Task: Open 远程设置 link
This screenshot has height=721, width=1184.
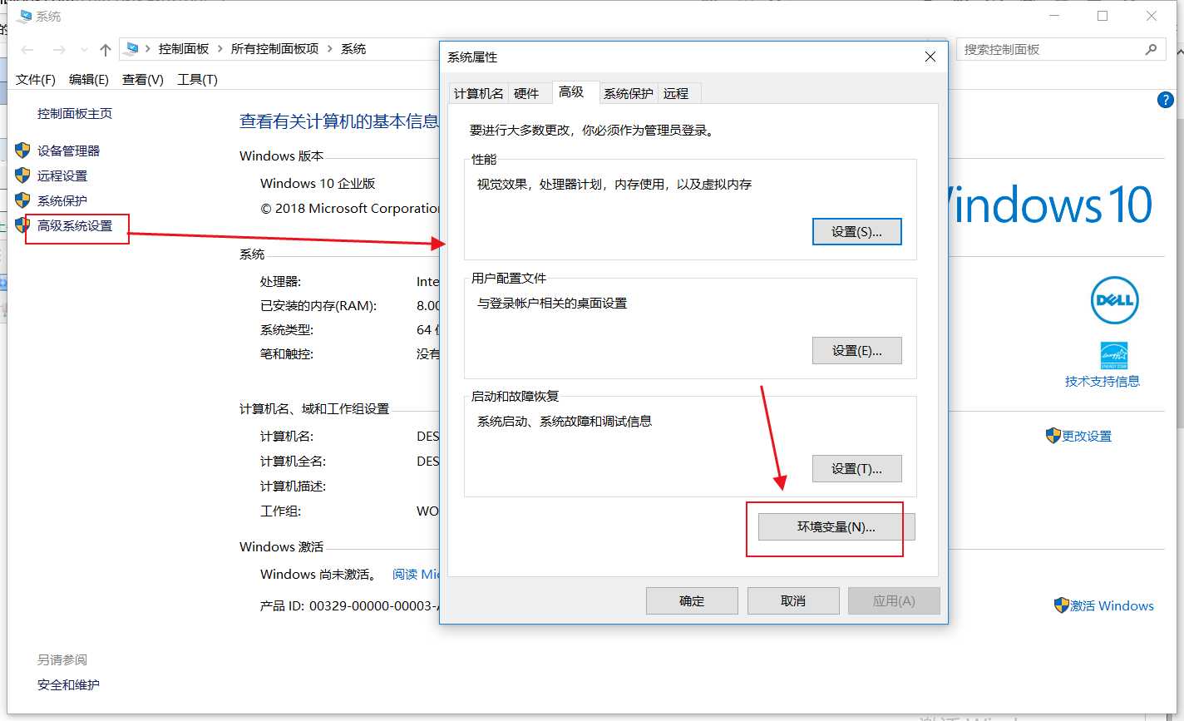Action: point(62,175)
